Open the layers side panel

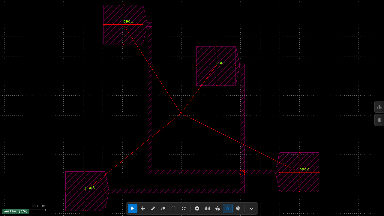[x=379, y=120]
